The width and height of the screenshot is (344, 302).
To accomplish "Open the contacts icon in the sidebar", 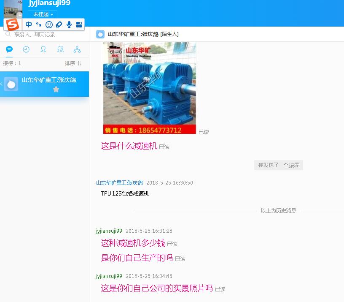I will [43, 49].
